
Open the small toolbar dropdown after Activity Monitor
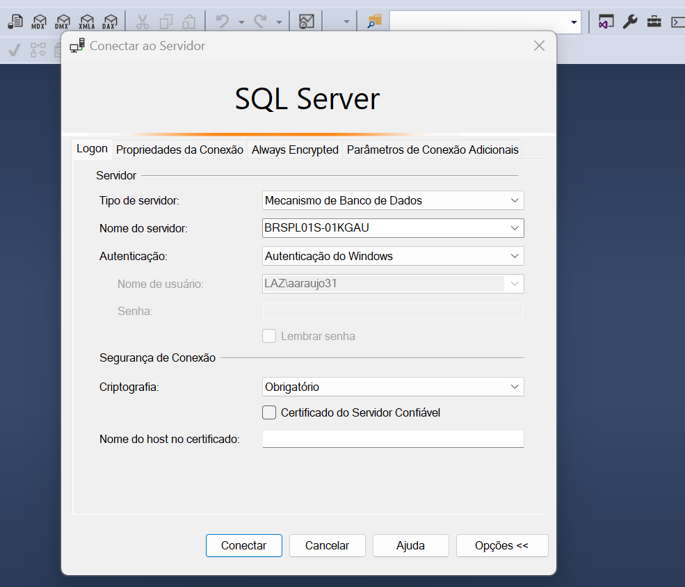click(x=346, y=22)
